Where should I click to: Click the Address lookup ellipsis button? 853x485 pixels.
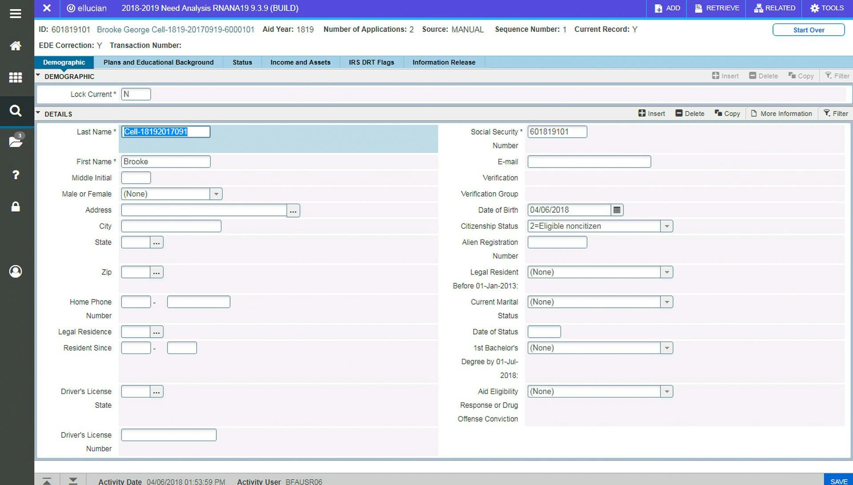pyautogui.click(x=293, y=211)
